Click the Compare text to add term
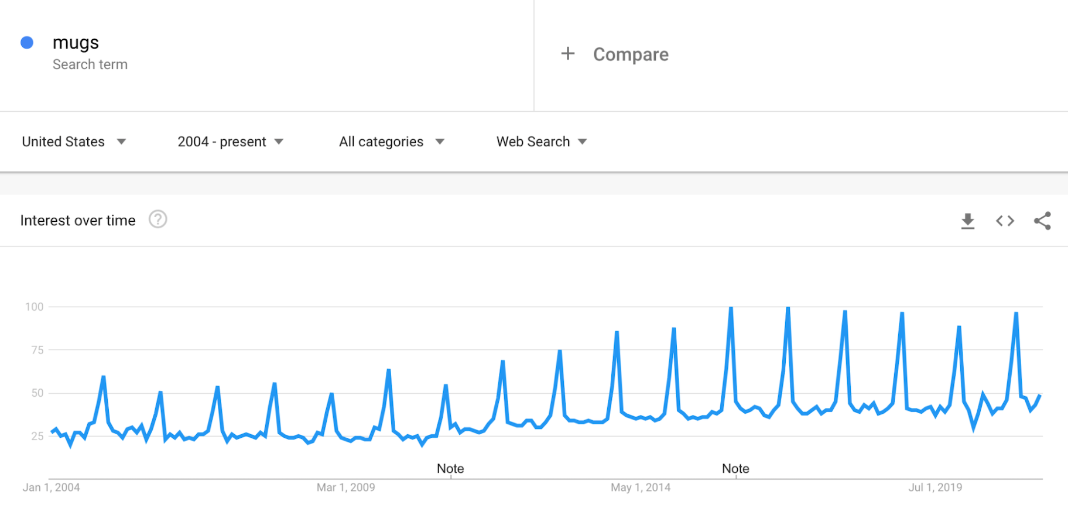The image size is (1068, 515). click(x=631, y=54)
